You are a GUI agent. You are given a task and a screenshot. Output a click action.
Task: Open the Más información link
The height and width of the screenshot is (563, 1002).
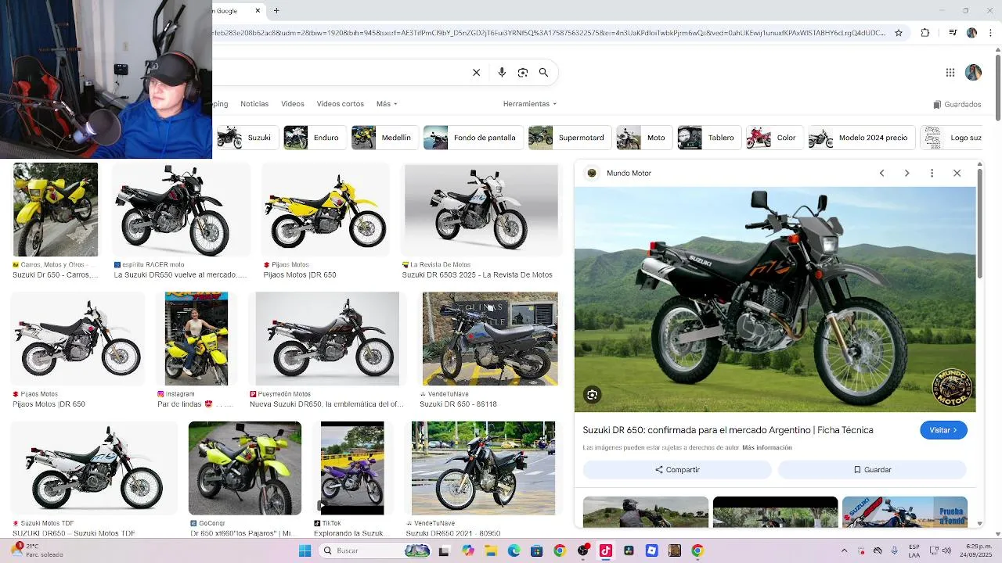(767, 448)
